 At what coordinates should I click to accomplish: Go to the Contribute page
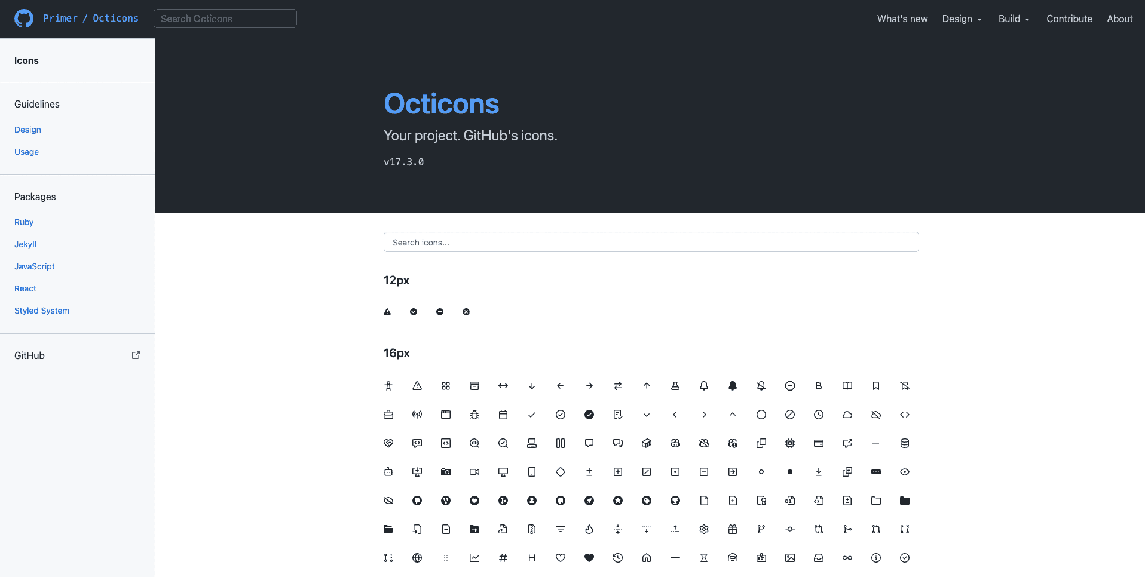1069,19
